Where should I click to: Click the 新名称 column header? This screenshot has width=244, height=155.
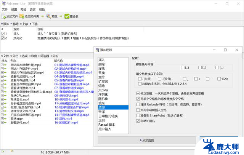tap(58, 61)
